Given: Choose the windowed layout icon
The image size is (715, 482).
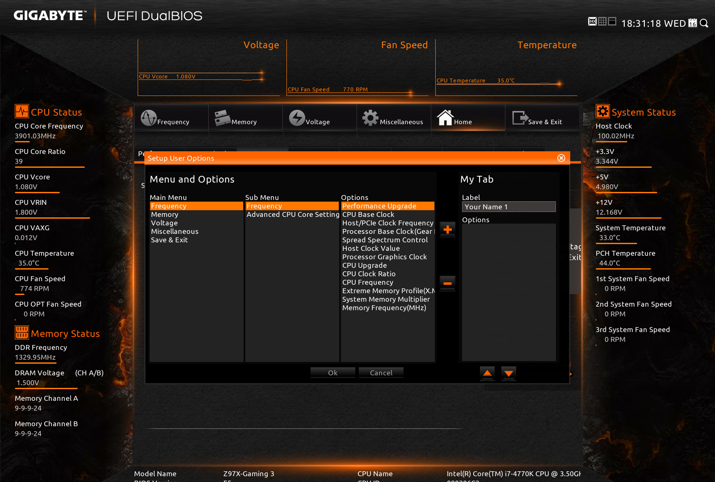Looking at the screenshot, I should (x=612, y=21).
